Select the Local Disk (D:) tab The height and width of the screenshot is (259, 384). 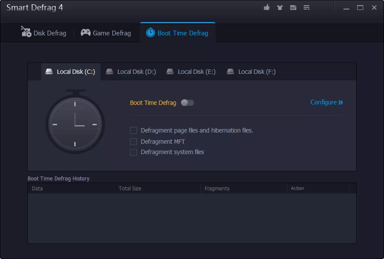131,72
